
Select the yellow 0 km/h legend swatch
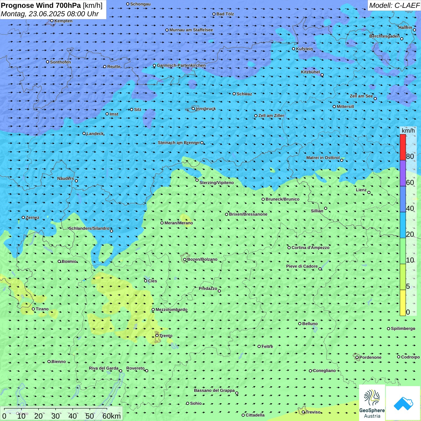click(x=403, y=303)
